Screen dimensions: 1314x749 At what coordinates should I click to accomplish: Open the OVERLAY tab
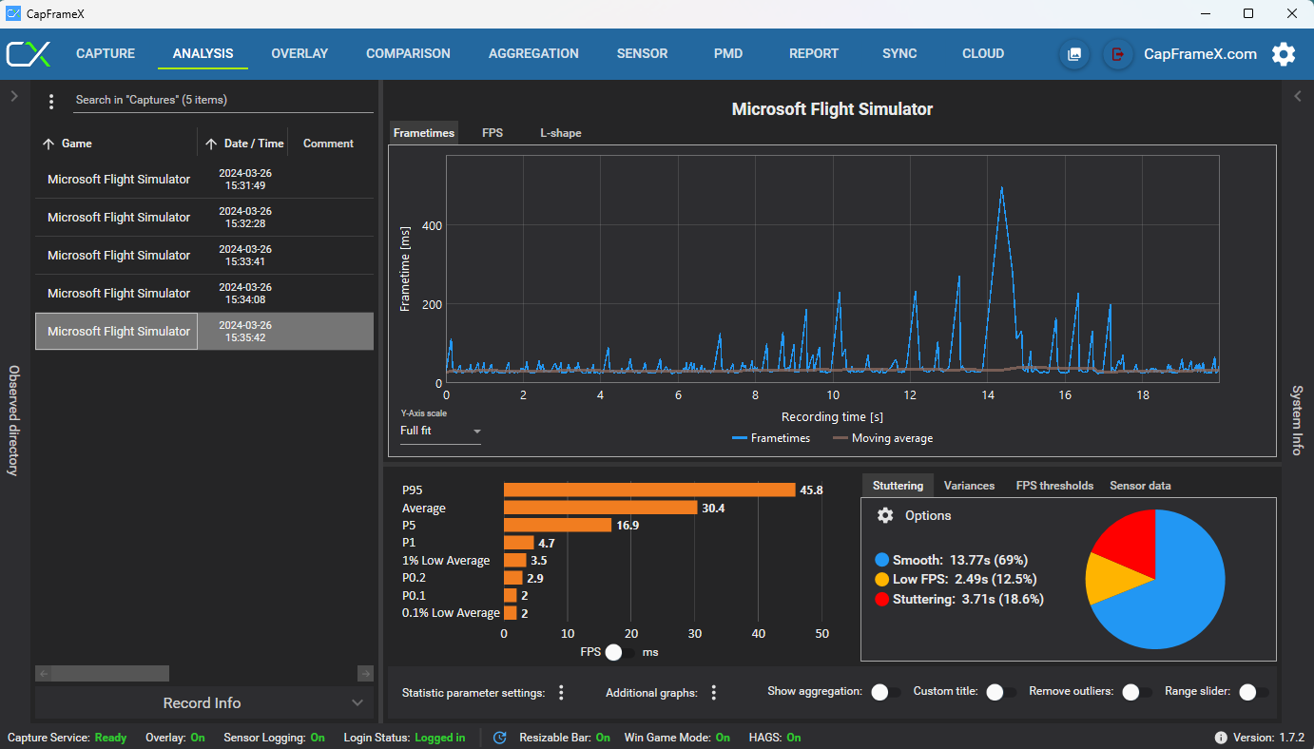300,54
